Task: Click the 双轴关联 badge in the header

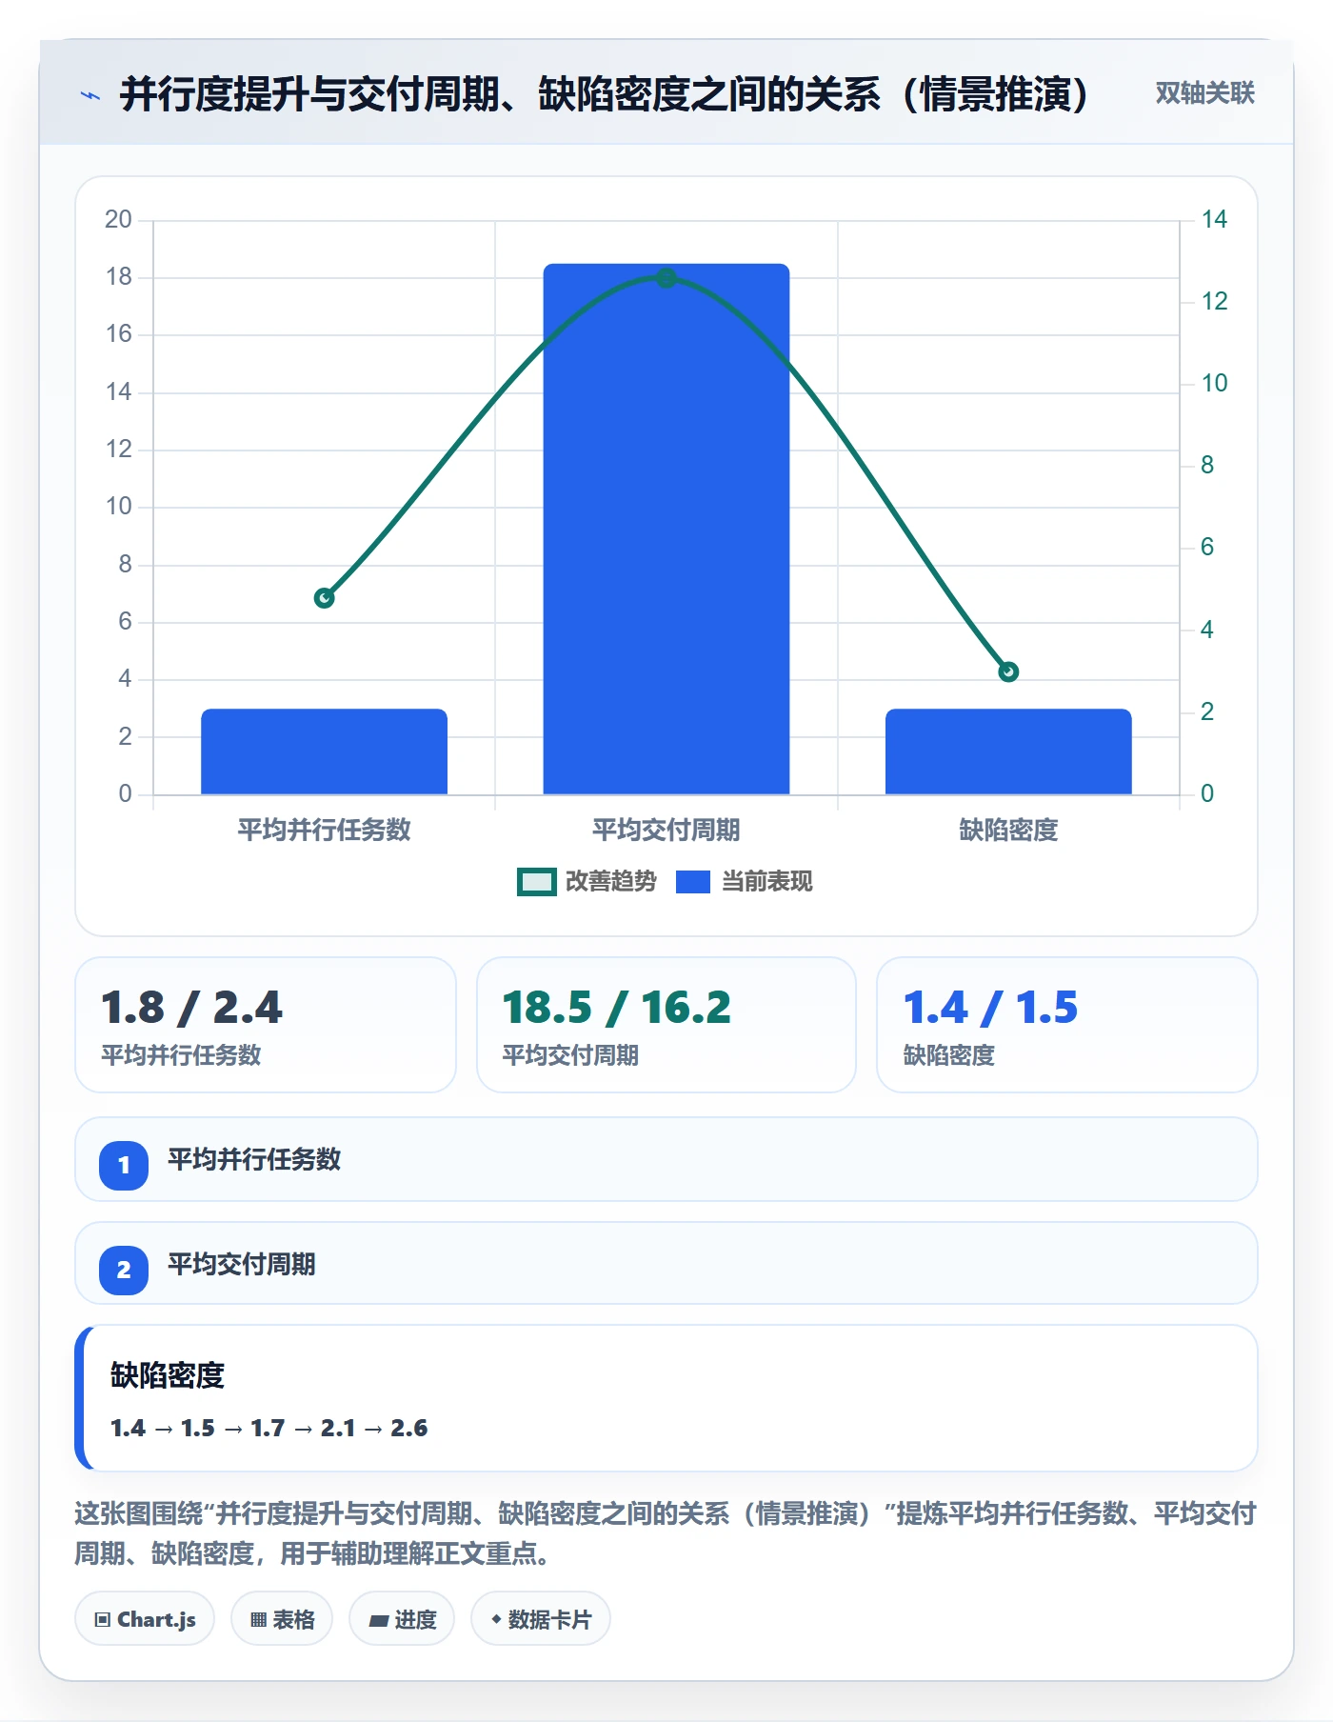Action: [1204, 93]
